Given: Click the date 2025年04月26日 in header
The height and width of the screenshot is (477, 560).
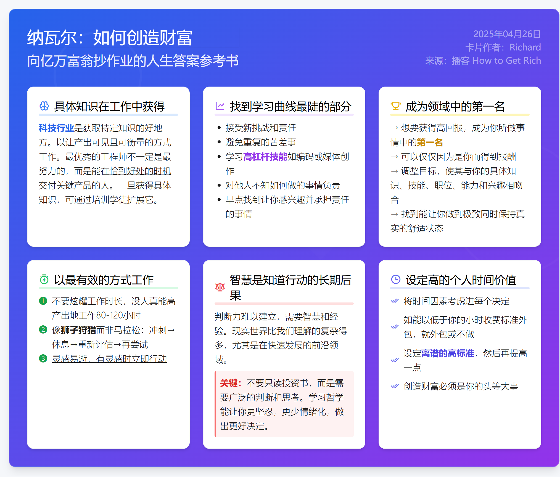Looking at the screenshot, I should [x=507, y=34].
